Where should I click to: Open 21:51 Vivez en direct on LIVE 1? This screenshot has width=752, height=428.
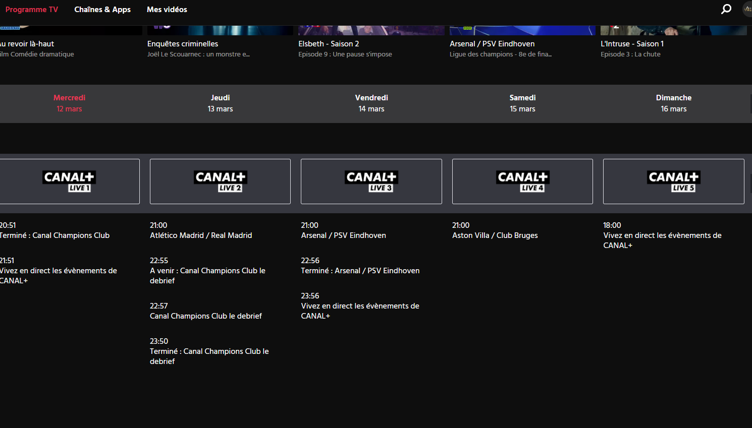(x=59, y=271)
